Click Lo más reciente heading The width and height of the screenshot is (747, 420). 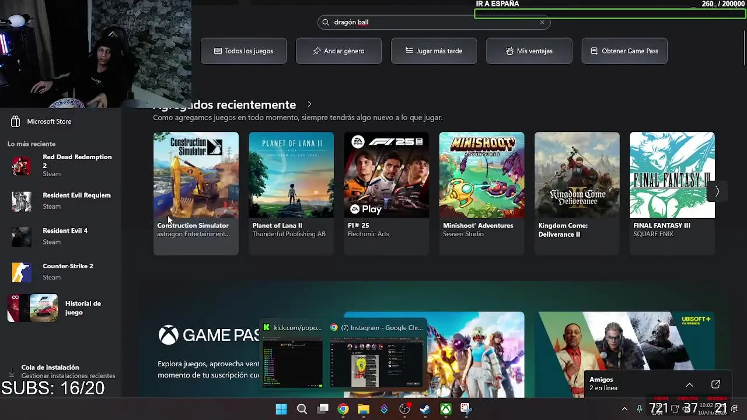(x=32, y=143)
